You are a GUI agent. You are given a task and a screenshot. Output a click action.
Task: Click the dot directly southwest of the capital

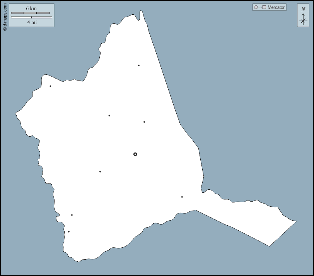pos(100,171)
